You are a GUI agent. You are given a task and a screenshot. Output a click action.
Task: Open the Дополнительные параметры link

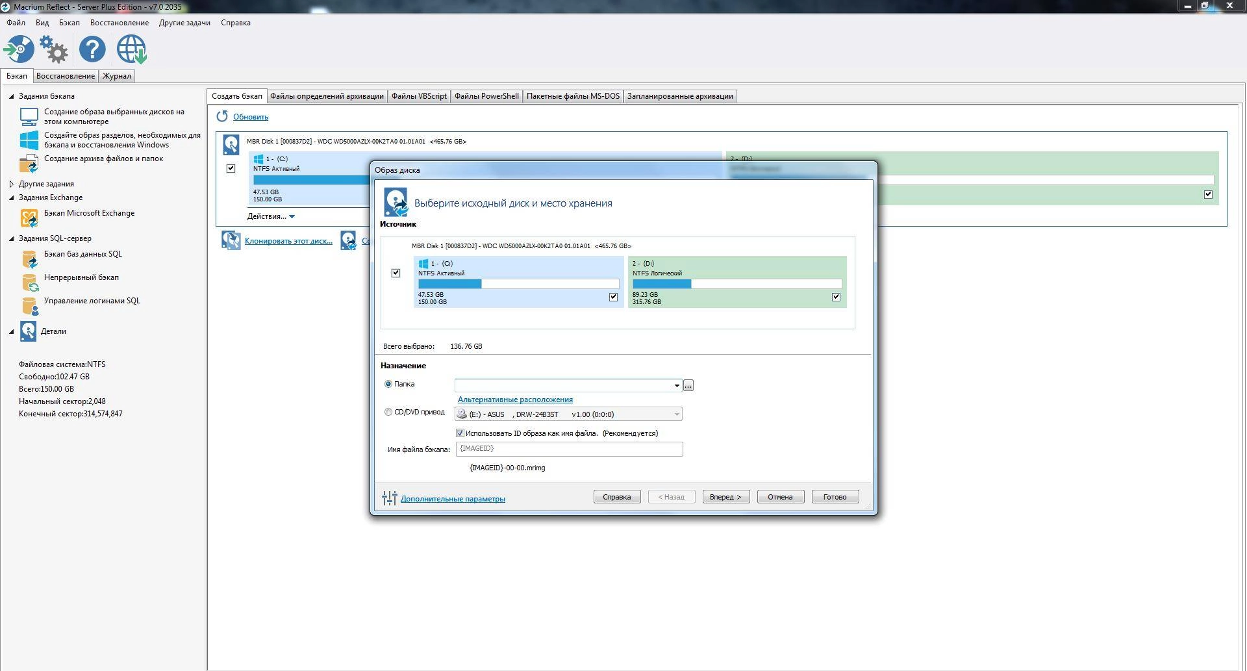point(453,499)
